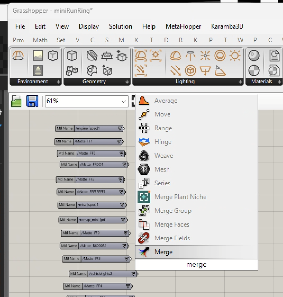The width and height of the screenshot is (283, 297).
Task: Click the cube icon in Geometry panel
Action: (72, 56)
